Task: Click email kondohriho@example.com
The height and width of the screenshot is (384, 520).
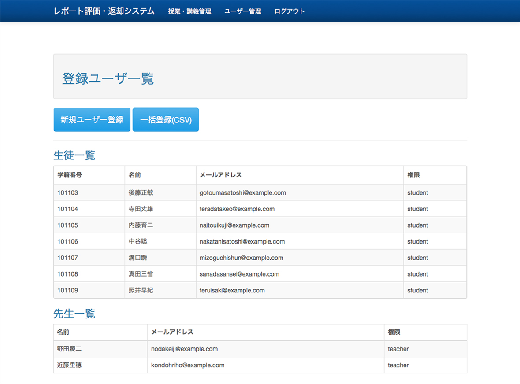Action: point(188,365)
